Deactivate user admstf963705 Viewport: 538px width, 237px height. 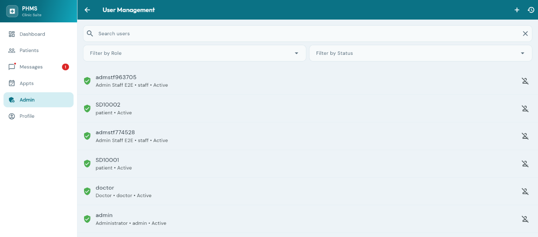click(x=525, y=81)
